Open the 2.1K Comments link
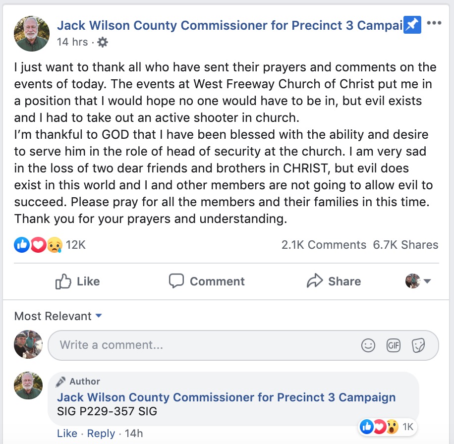Viewport: 454px width, 444px height. pyautogui.click(x=324, y=245)
